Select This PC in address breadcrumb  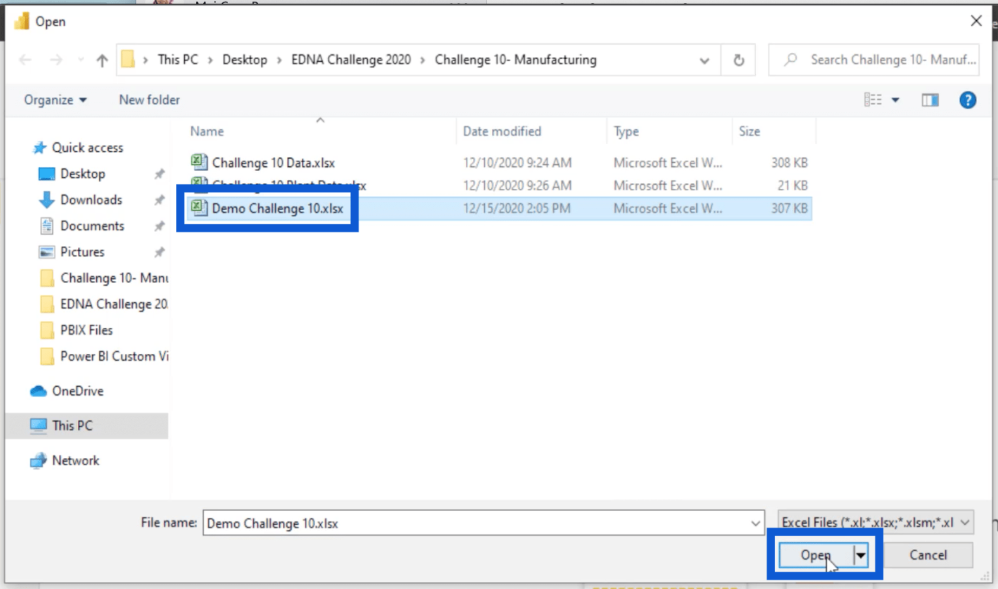pos(178,59)
